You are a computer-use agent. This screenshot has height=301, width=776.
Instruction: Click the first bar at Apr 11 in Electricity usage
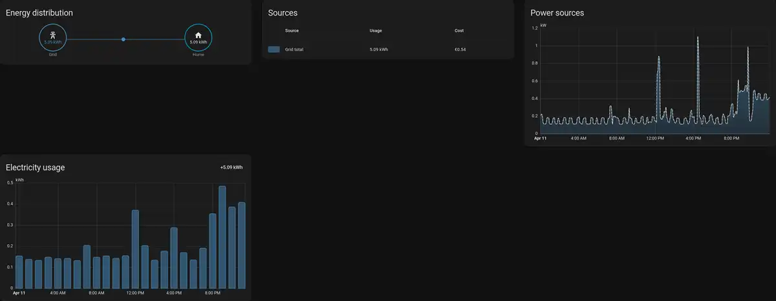[19, 272]
